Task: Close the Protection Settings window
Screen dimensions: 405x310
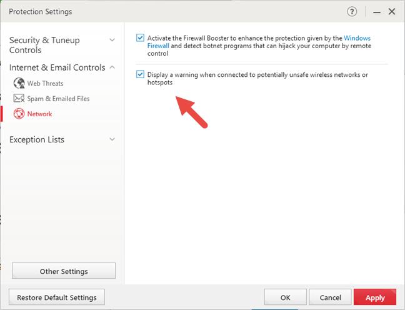Action: [x=392, y=12]
